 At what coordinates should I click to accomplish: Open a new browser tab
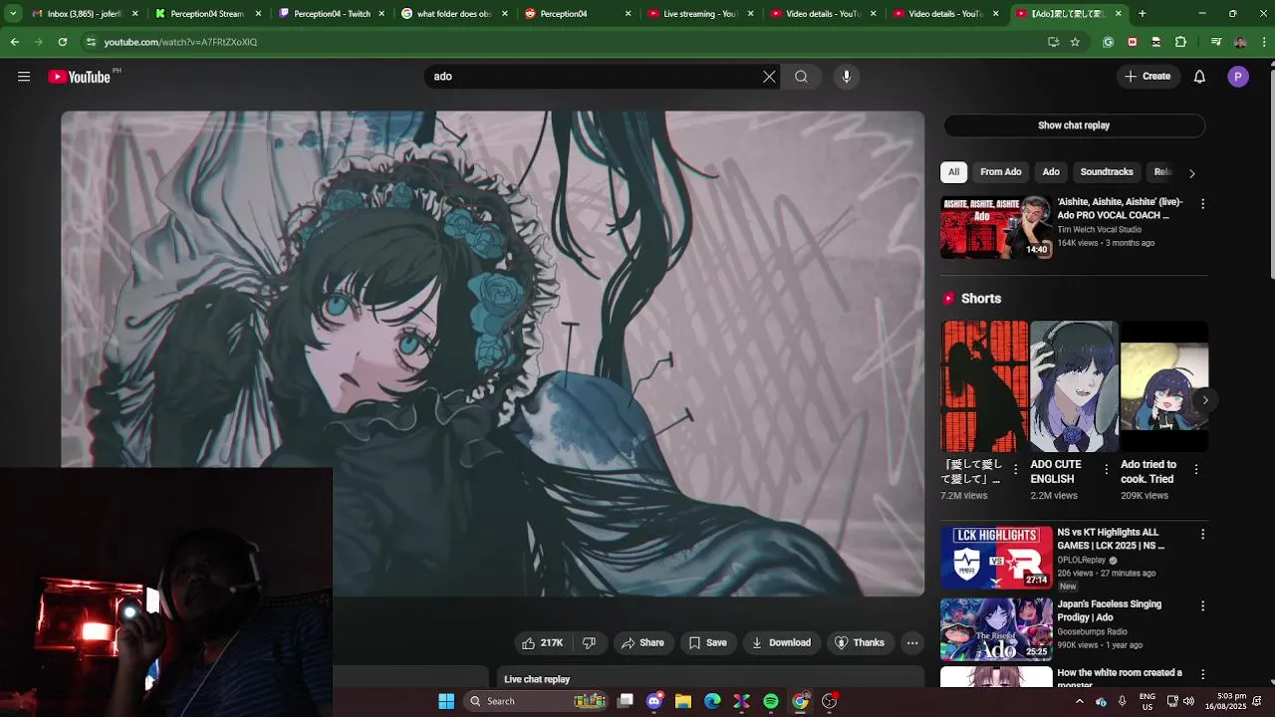[1142, 14]
